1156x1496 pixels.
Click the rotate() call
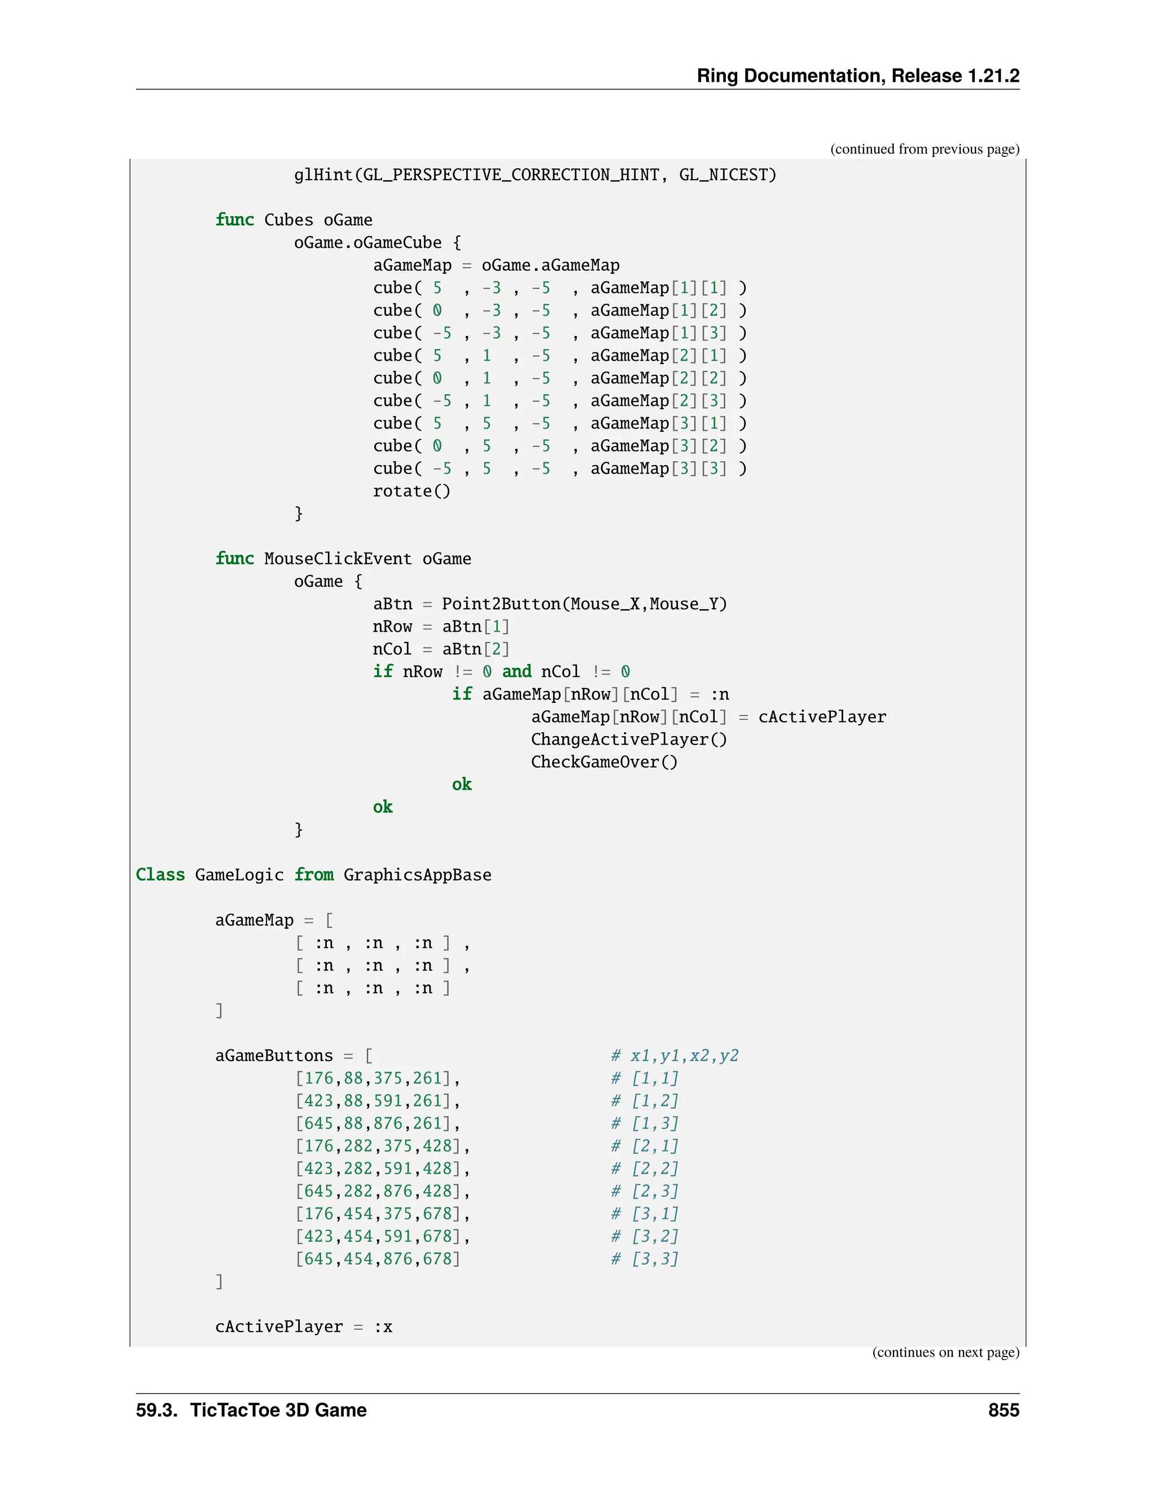pyautogui.click(x=411, y=492)
